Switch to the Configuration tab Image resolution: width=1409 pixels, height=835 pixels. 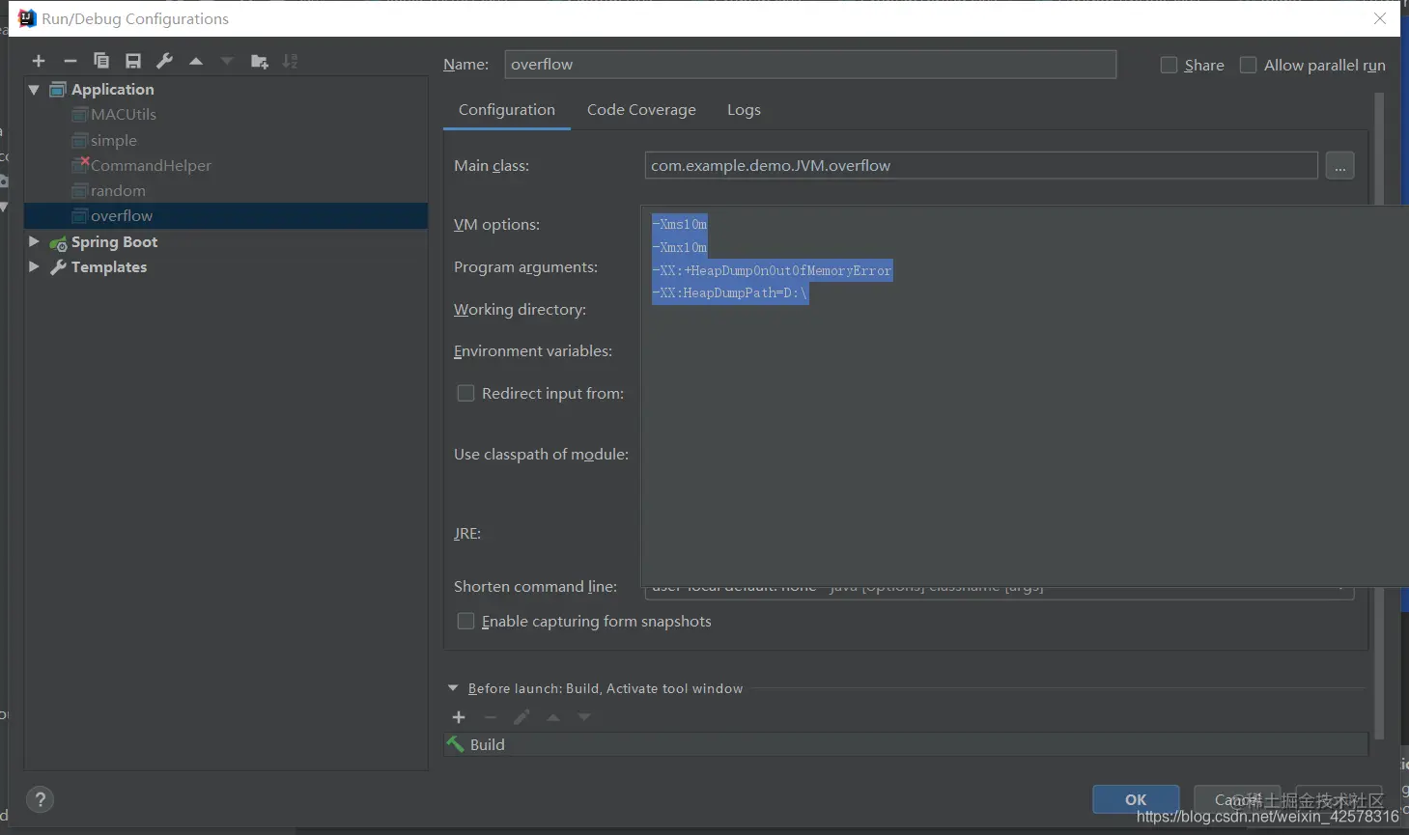coord(507,110)
